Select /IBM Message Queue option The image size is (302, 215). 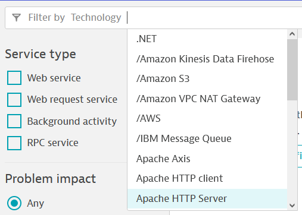[207, 138]
